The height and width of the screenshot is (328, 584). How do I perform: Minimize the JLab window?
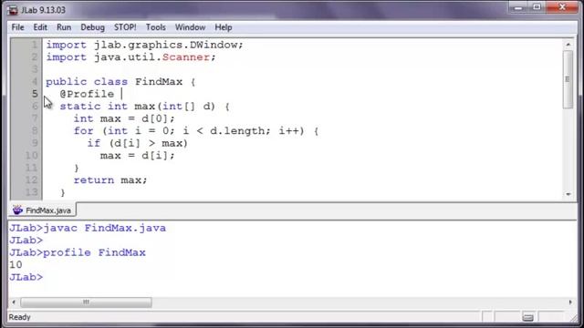click(x=518, y=7)
